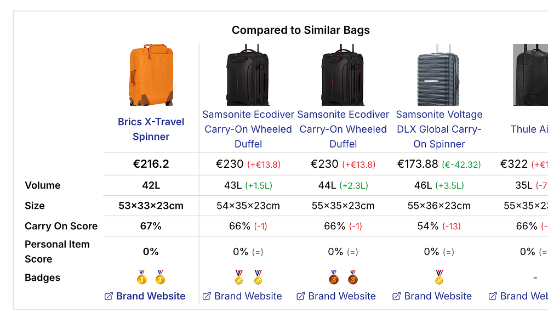Click the external link icon in Voltage DLX column
Viewport: 548px width, 317px height.
(397, 296)
